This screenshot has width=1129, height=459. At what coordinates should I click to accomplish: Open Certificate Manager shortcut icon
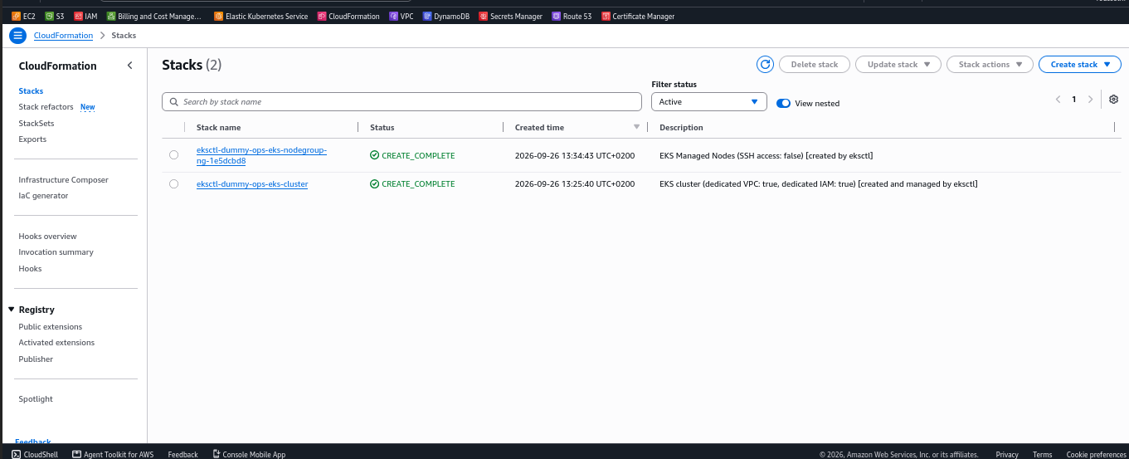(x=606, y=16)
